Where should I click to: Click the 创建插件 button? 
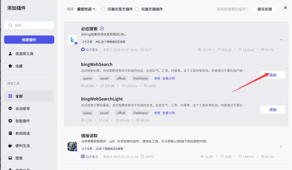pyautogui.click(x=29, y=40)
